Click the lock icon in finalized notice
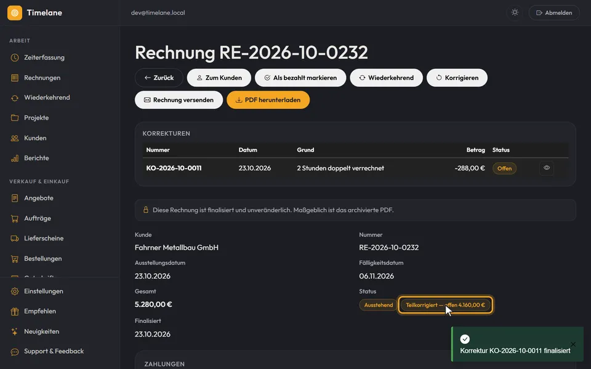Screen dimensions: 591x369 pos(145,210)
